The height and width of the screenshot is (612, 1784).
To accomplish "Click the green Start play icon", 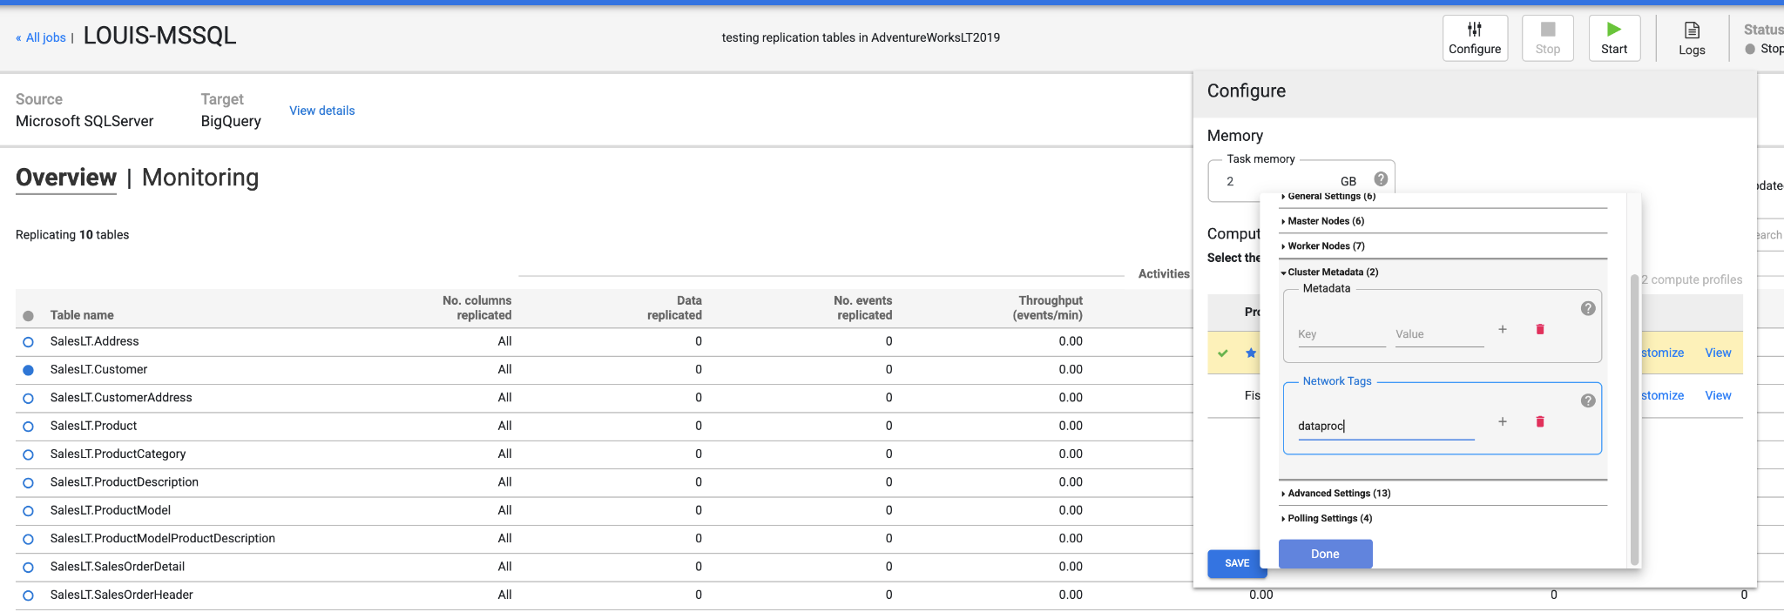I will 1613,29.
